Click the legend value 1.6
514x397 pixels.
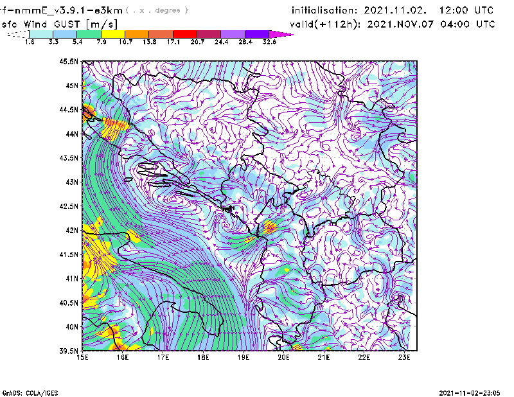(x=30, y=42)
